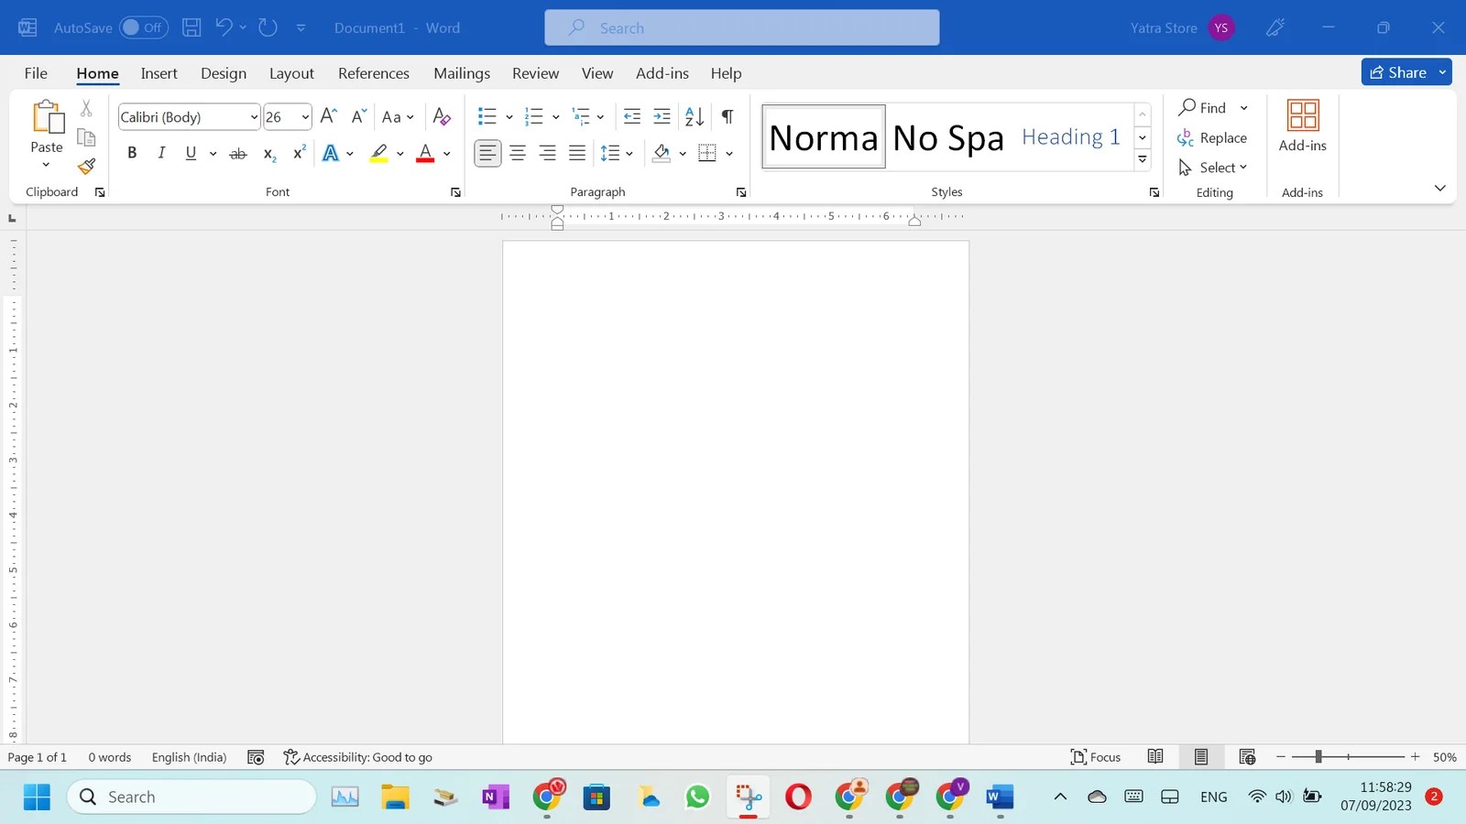Open the font size dropdown
The image size is (1466, 824).
pos(303,116)
